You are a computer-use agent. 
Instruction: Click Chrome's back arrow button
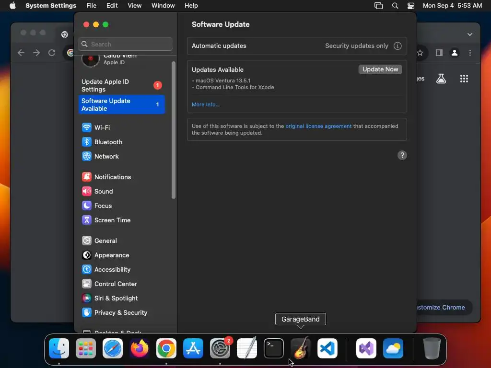[x=21, y=53]
